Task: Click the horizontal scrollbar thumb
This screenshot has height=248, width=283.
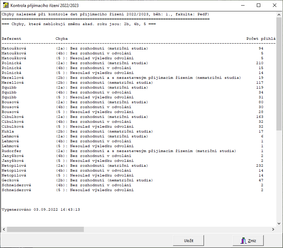Action: coord(45,229)
